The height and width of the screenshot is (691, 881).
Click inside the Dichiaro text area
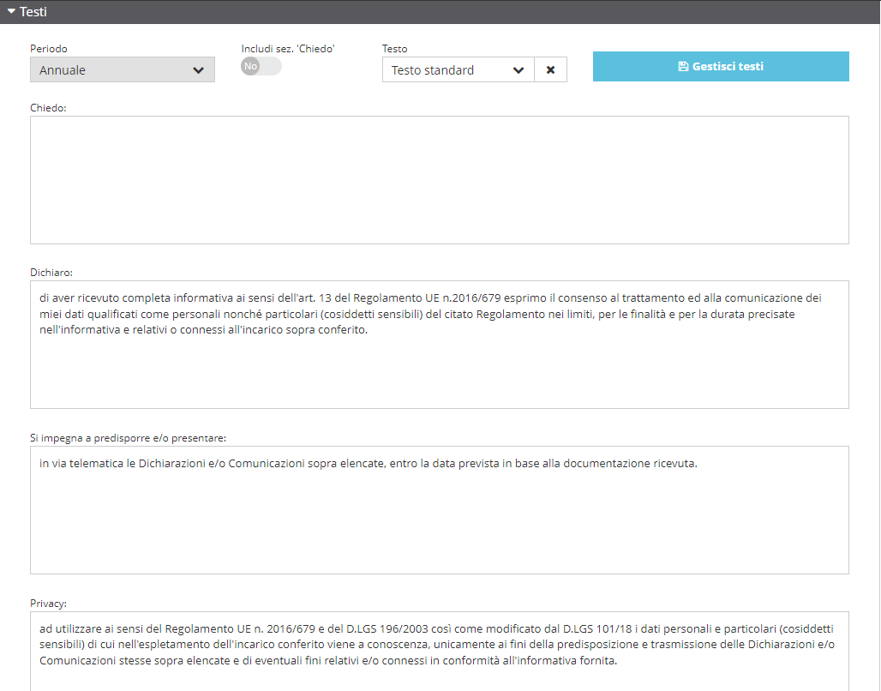point(439,369)
